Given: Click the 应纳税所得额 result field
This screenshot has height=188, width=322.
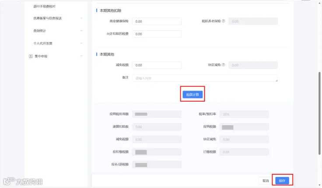Looking at the screenshot, I should (157, 114).
